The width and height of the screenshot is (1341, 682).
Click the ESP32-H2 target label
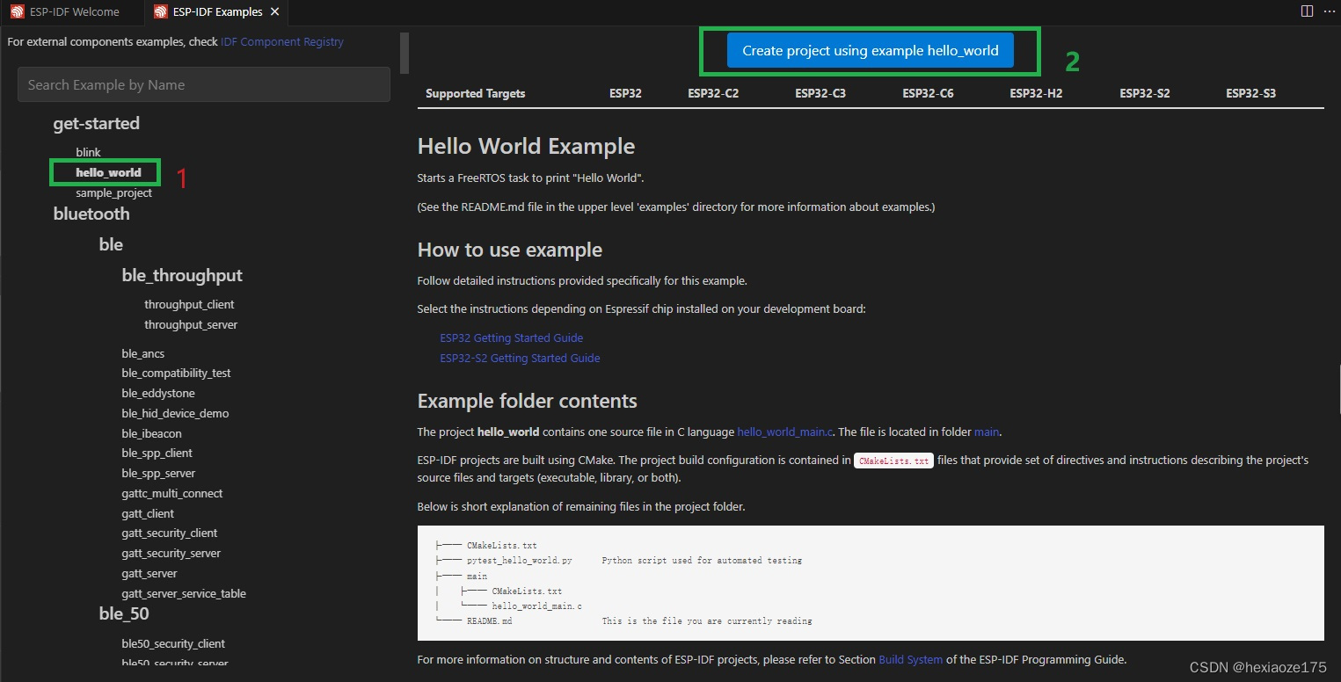click(x=1036, y=93)
